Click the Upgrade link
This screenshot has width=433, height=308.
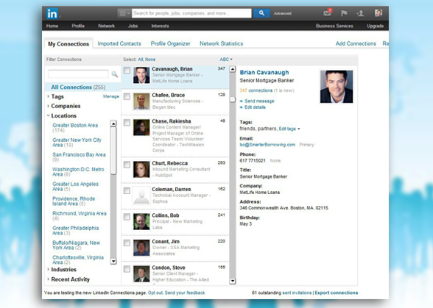pos(375,26)
